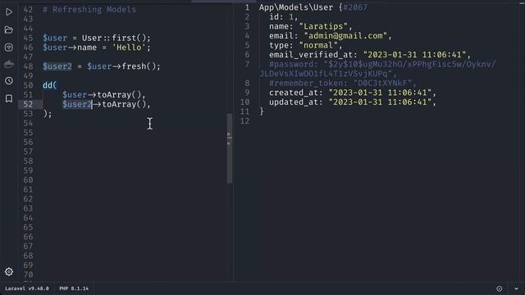The image size is (525, 295).
Task: Click the '#password' hidden attribute line
Action: coord(377,69)
